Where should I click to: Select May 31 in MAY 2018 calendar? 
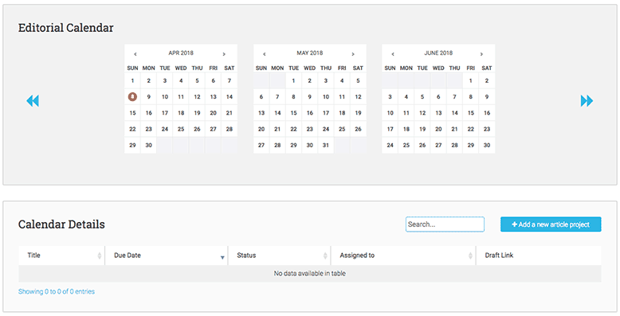point(325,145)
